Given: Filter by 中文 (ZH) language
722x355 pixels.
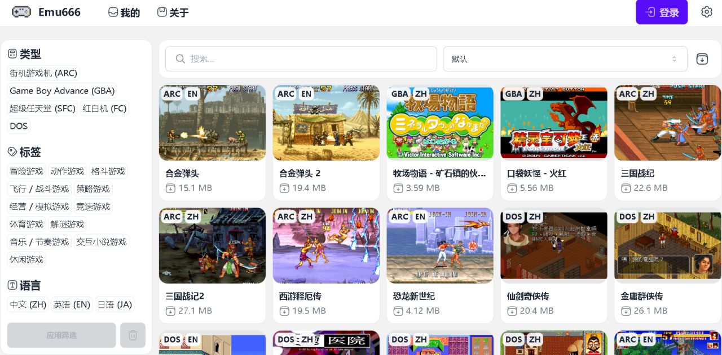Looking at the screenshot, I should [x=28, y=304].
